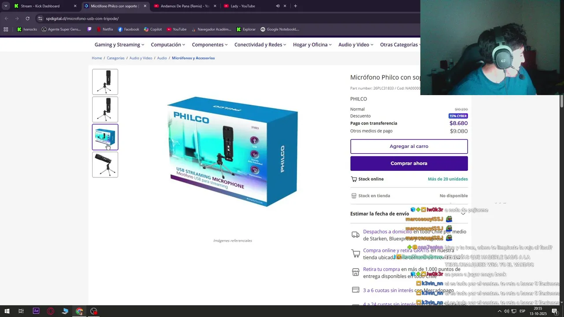This screenshot has height=317, width=564.
Task: Open Task View in taskbar
Action: [21, 311]
